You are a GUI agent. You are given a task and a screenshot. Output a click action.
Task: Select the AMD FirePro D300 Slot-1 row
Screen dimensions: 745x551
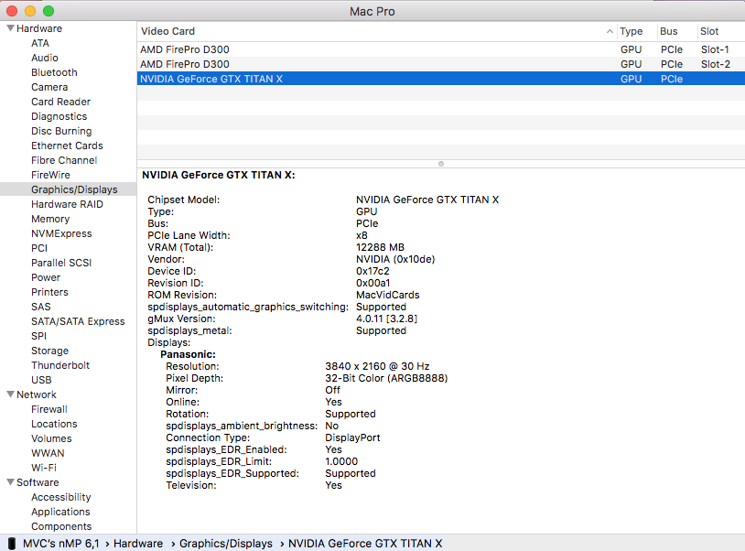click(x=441, y=49)
